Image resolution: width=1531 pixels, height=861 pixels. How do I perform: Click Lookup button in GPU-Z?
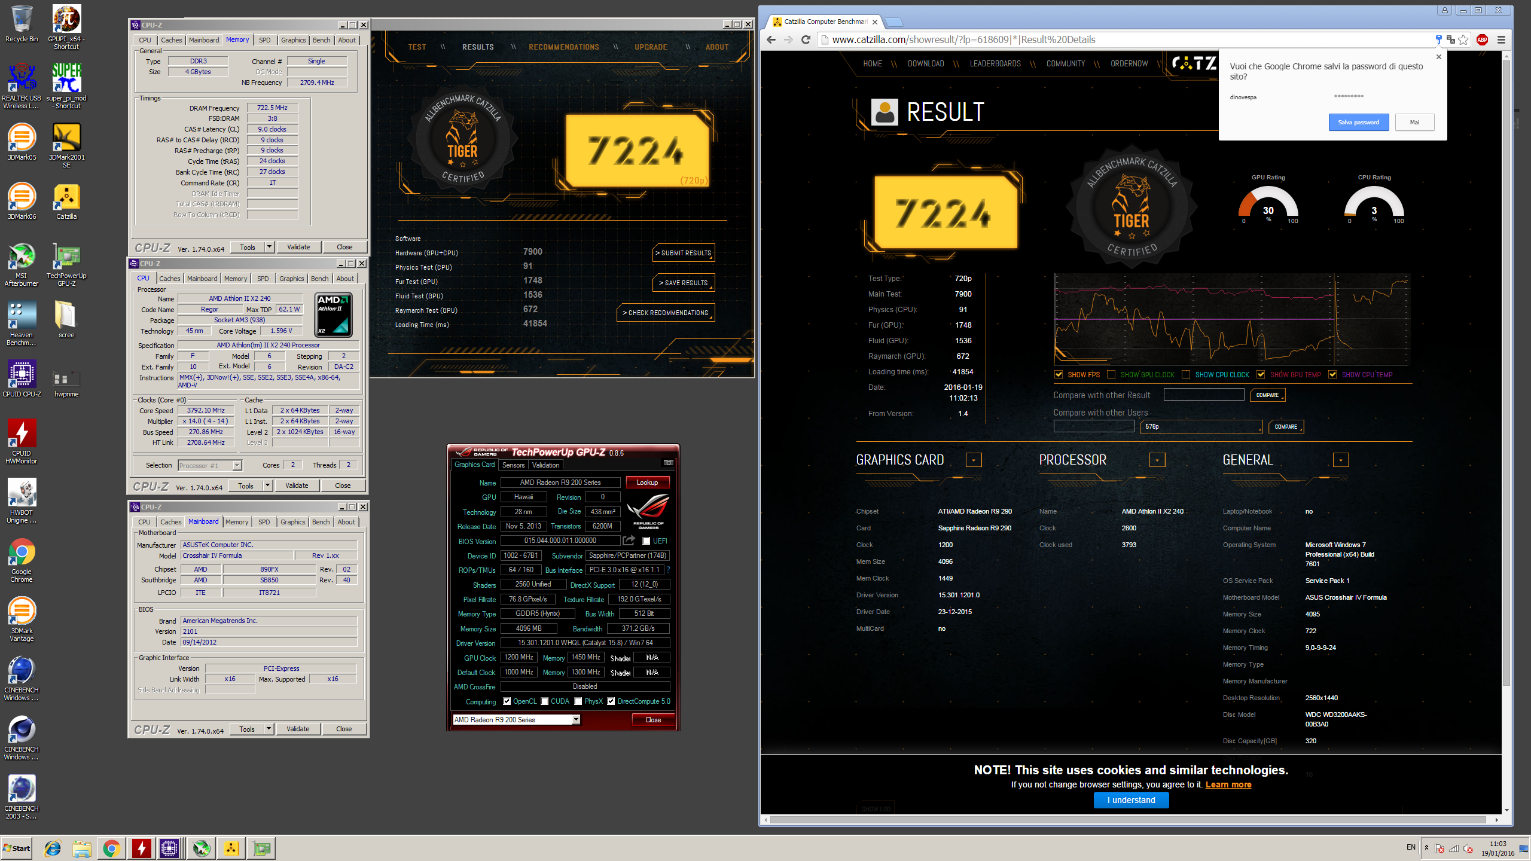click(647, 483)
